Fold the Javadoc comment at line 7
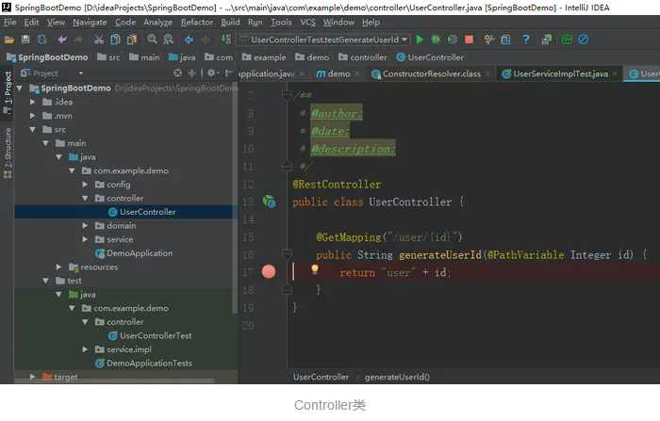Screen dimensions: 660x421 click(x=287, y=95)
